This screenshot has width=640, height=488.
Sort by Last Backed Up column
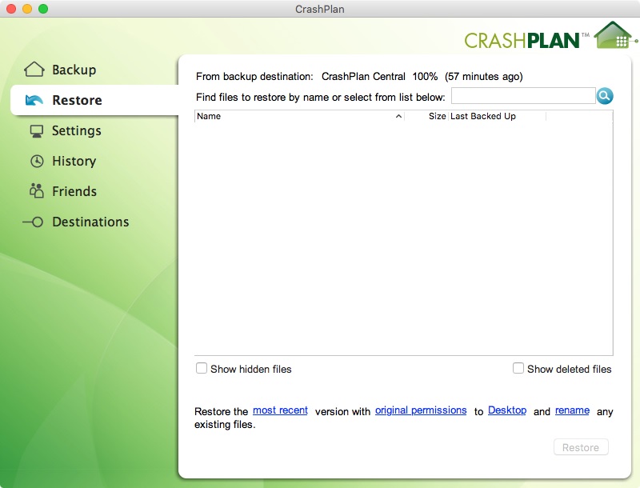click(x=483, y=117)
